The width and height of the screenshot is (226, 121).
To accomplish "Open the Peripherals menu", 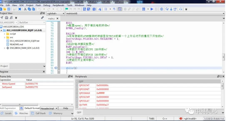I will coord(58,5).
